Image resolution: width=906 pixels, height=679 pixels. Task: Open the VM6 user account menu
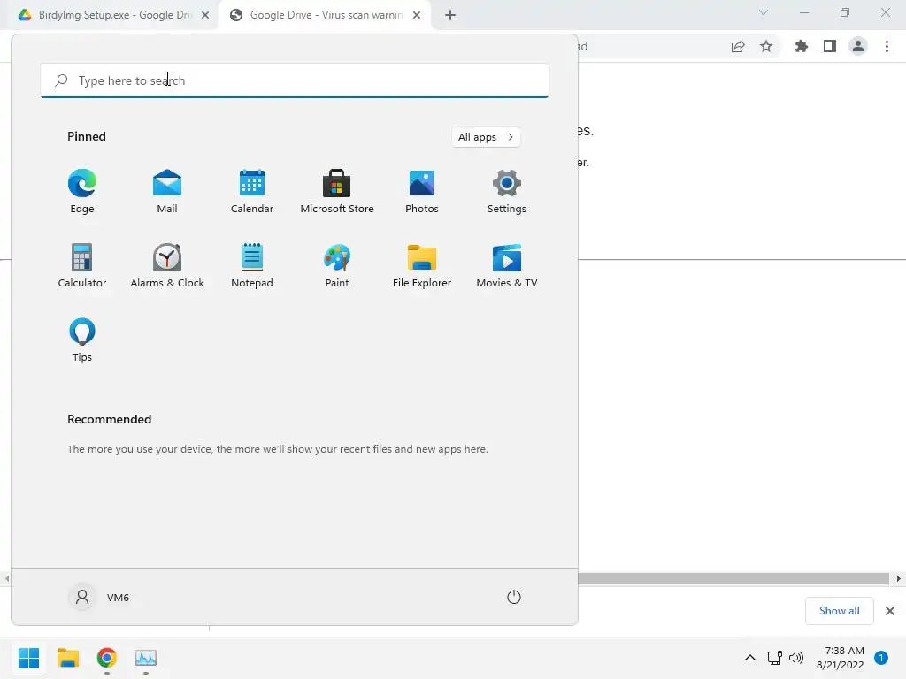99,597
